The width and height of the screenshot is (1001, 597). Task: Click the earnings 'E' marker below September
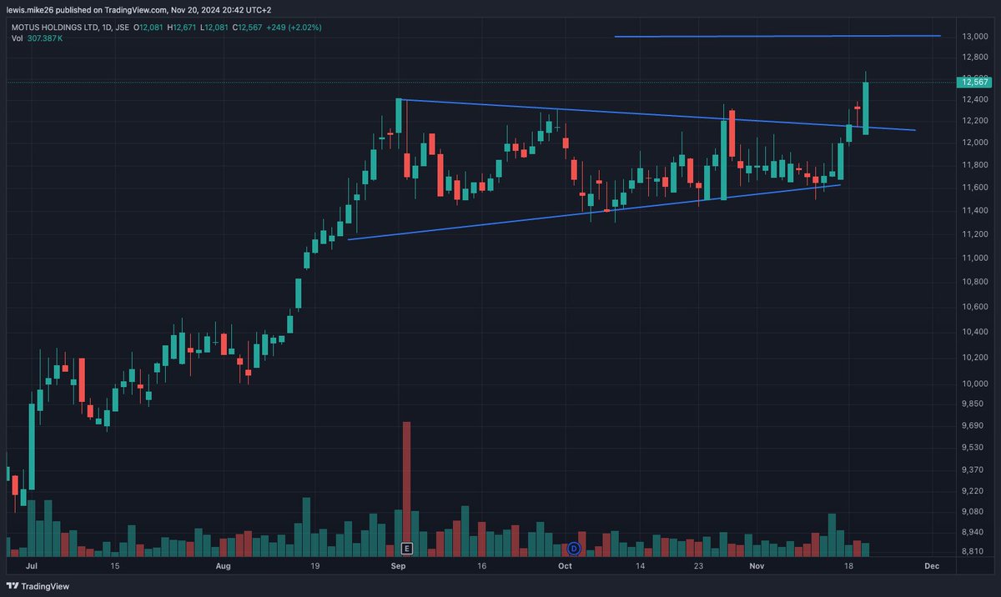click(x=406, y=548)
